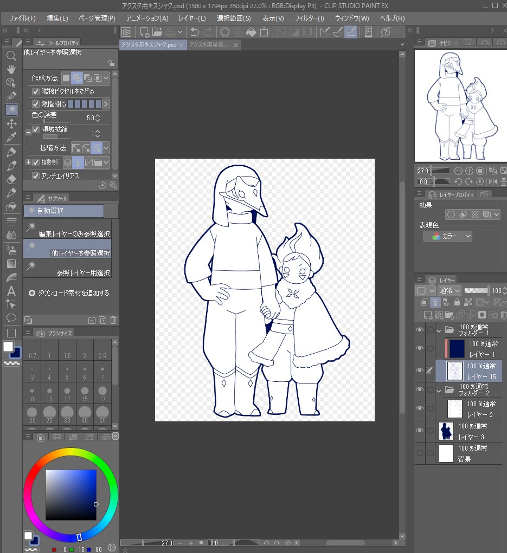Viewport: 507px width, 553px height.
Task: Click the Undo arrow in command bar
Action: coord(195,32)
